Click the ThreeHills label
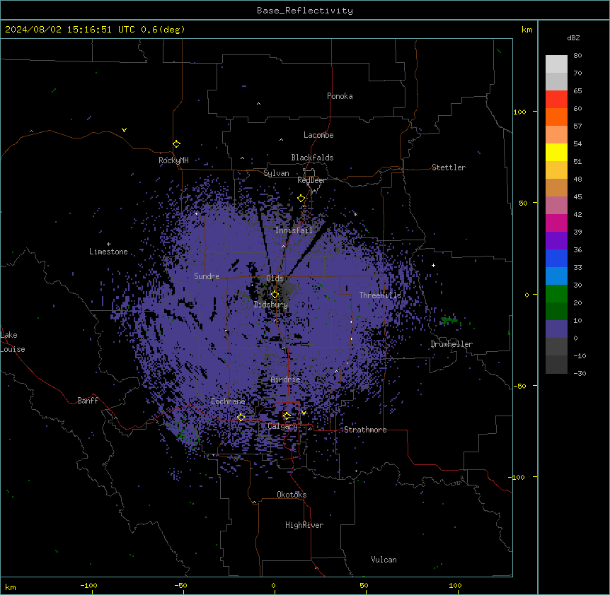This screenshot has height=595, width=610. click(x=380, y=295)
